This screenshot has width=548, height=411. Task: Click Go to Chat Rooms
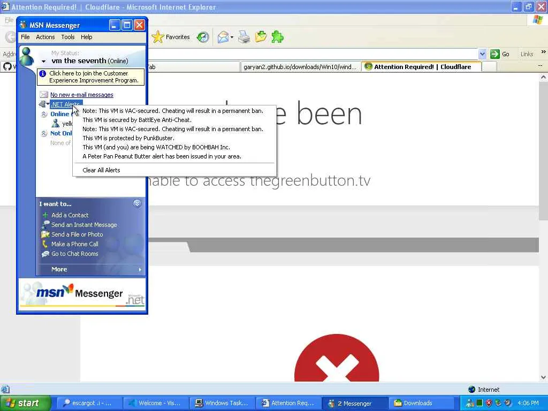pyautogui.click(x=75, y=254)
